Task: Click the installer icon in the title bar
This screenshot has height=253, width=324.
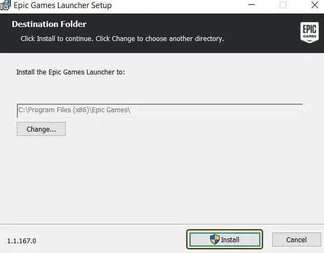Action: tap(5, 5)
